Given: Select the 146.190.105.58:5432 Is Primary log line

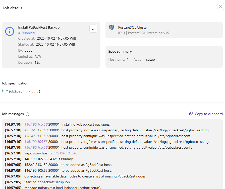Looking at the screenshot, I should [49, 159].
